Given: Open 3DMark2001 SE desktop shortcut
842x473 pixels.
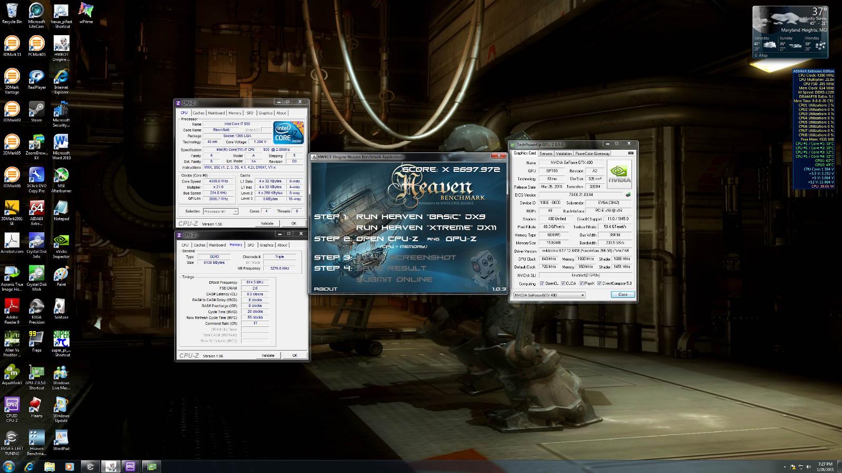Looking at the screenshot, I should click(x=12, y=213).
